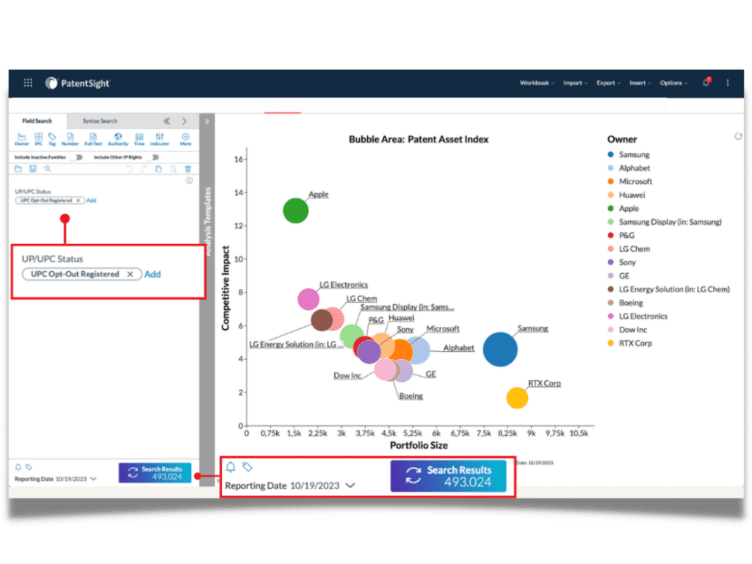Open the search info circle icon

coord(189,181)
